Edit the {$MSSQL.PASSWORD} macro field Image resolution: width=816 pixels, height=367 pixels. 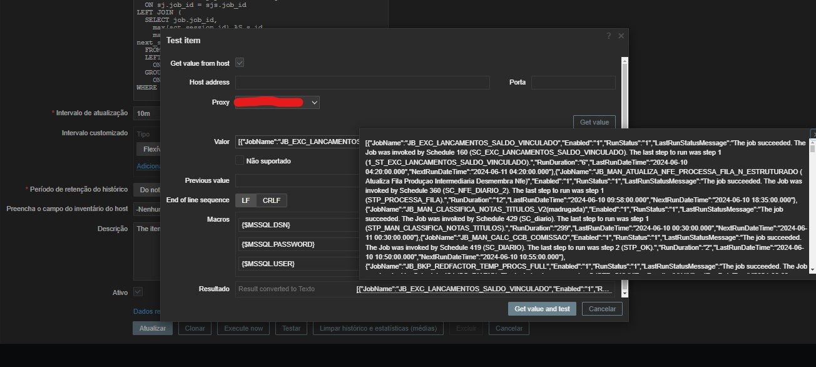click(x=299, y=244)
